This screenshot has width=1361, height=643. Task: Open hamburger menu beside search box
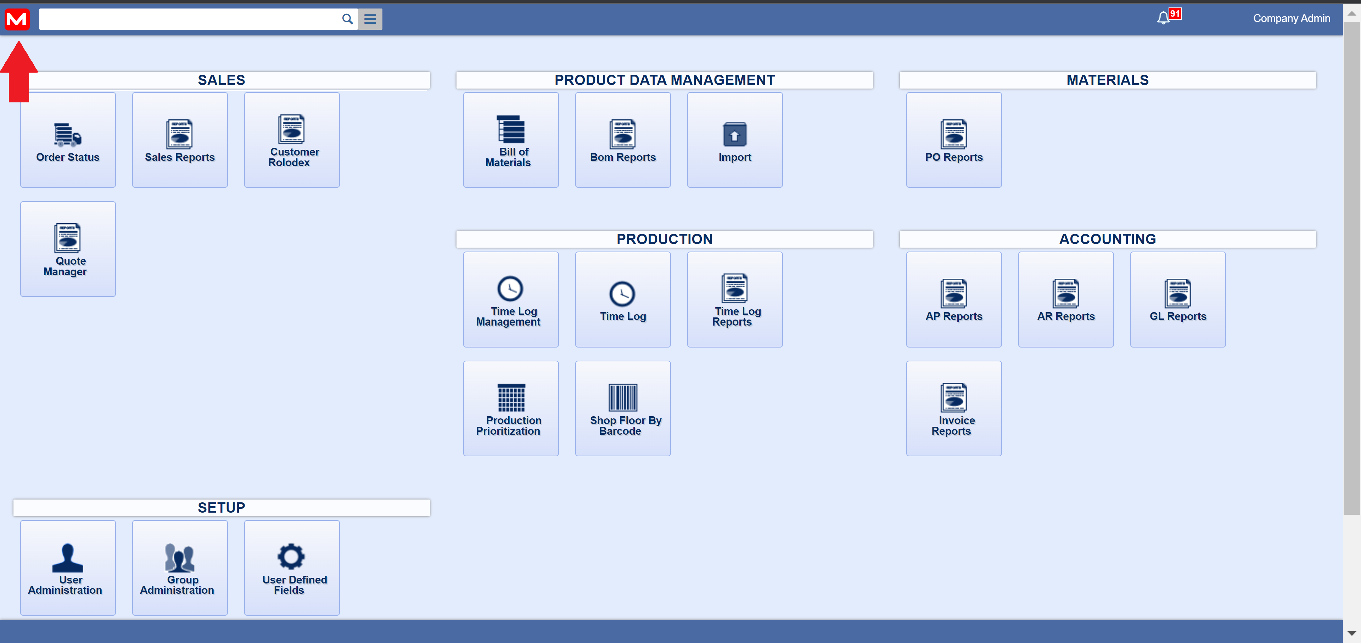[x=370, y=19]
